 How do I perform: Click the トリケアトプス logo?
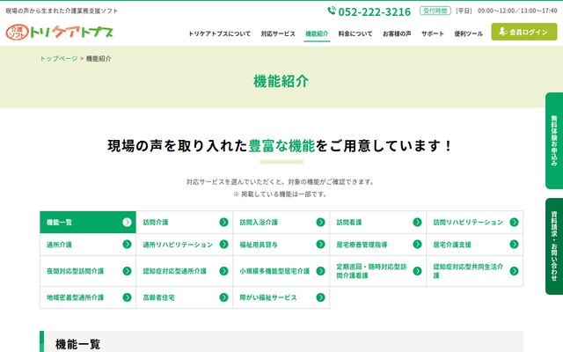click(x=59, y=32)
